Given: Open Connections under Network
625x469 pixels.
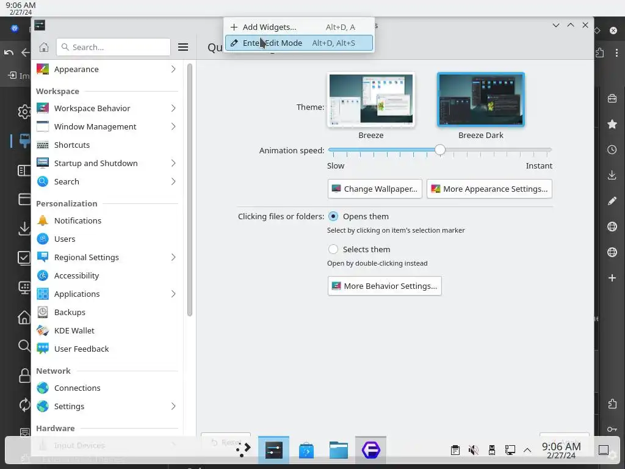Looking at the screenshot, I should [x=107, y=388].
